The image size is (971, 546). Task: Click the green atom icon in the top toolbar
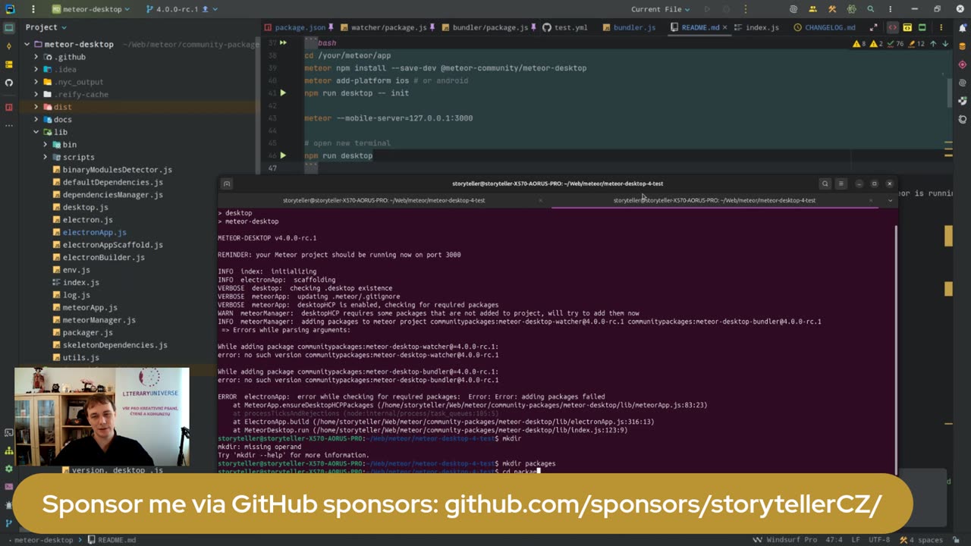click(851, 9)
